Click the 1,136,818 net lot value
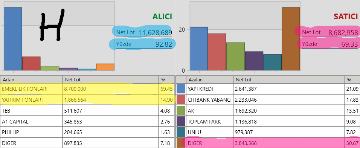The image size is (360, 148). coord(246,122)
